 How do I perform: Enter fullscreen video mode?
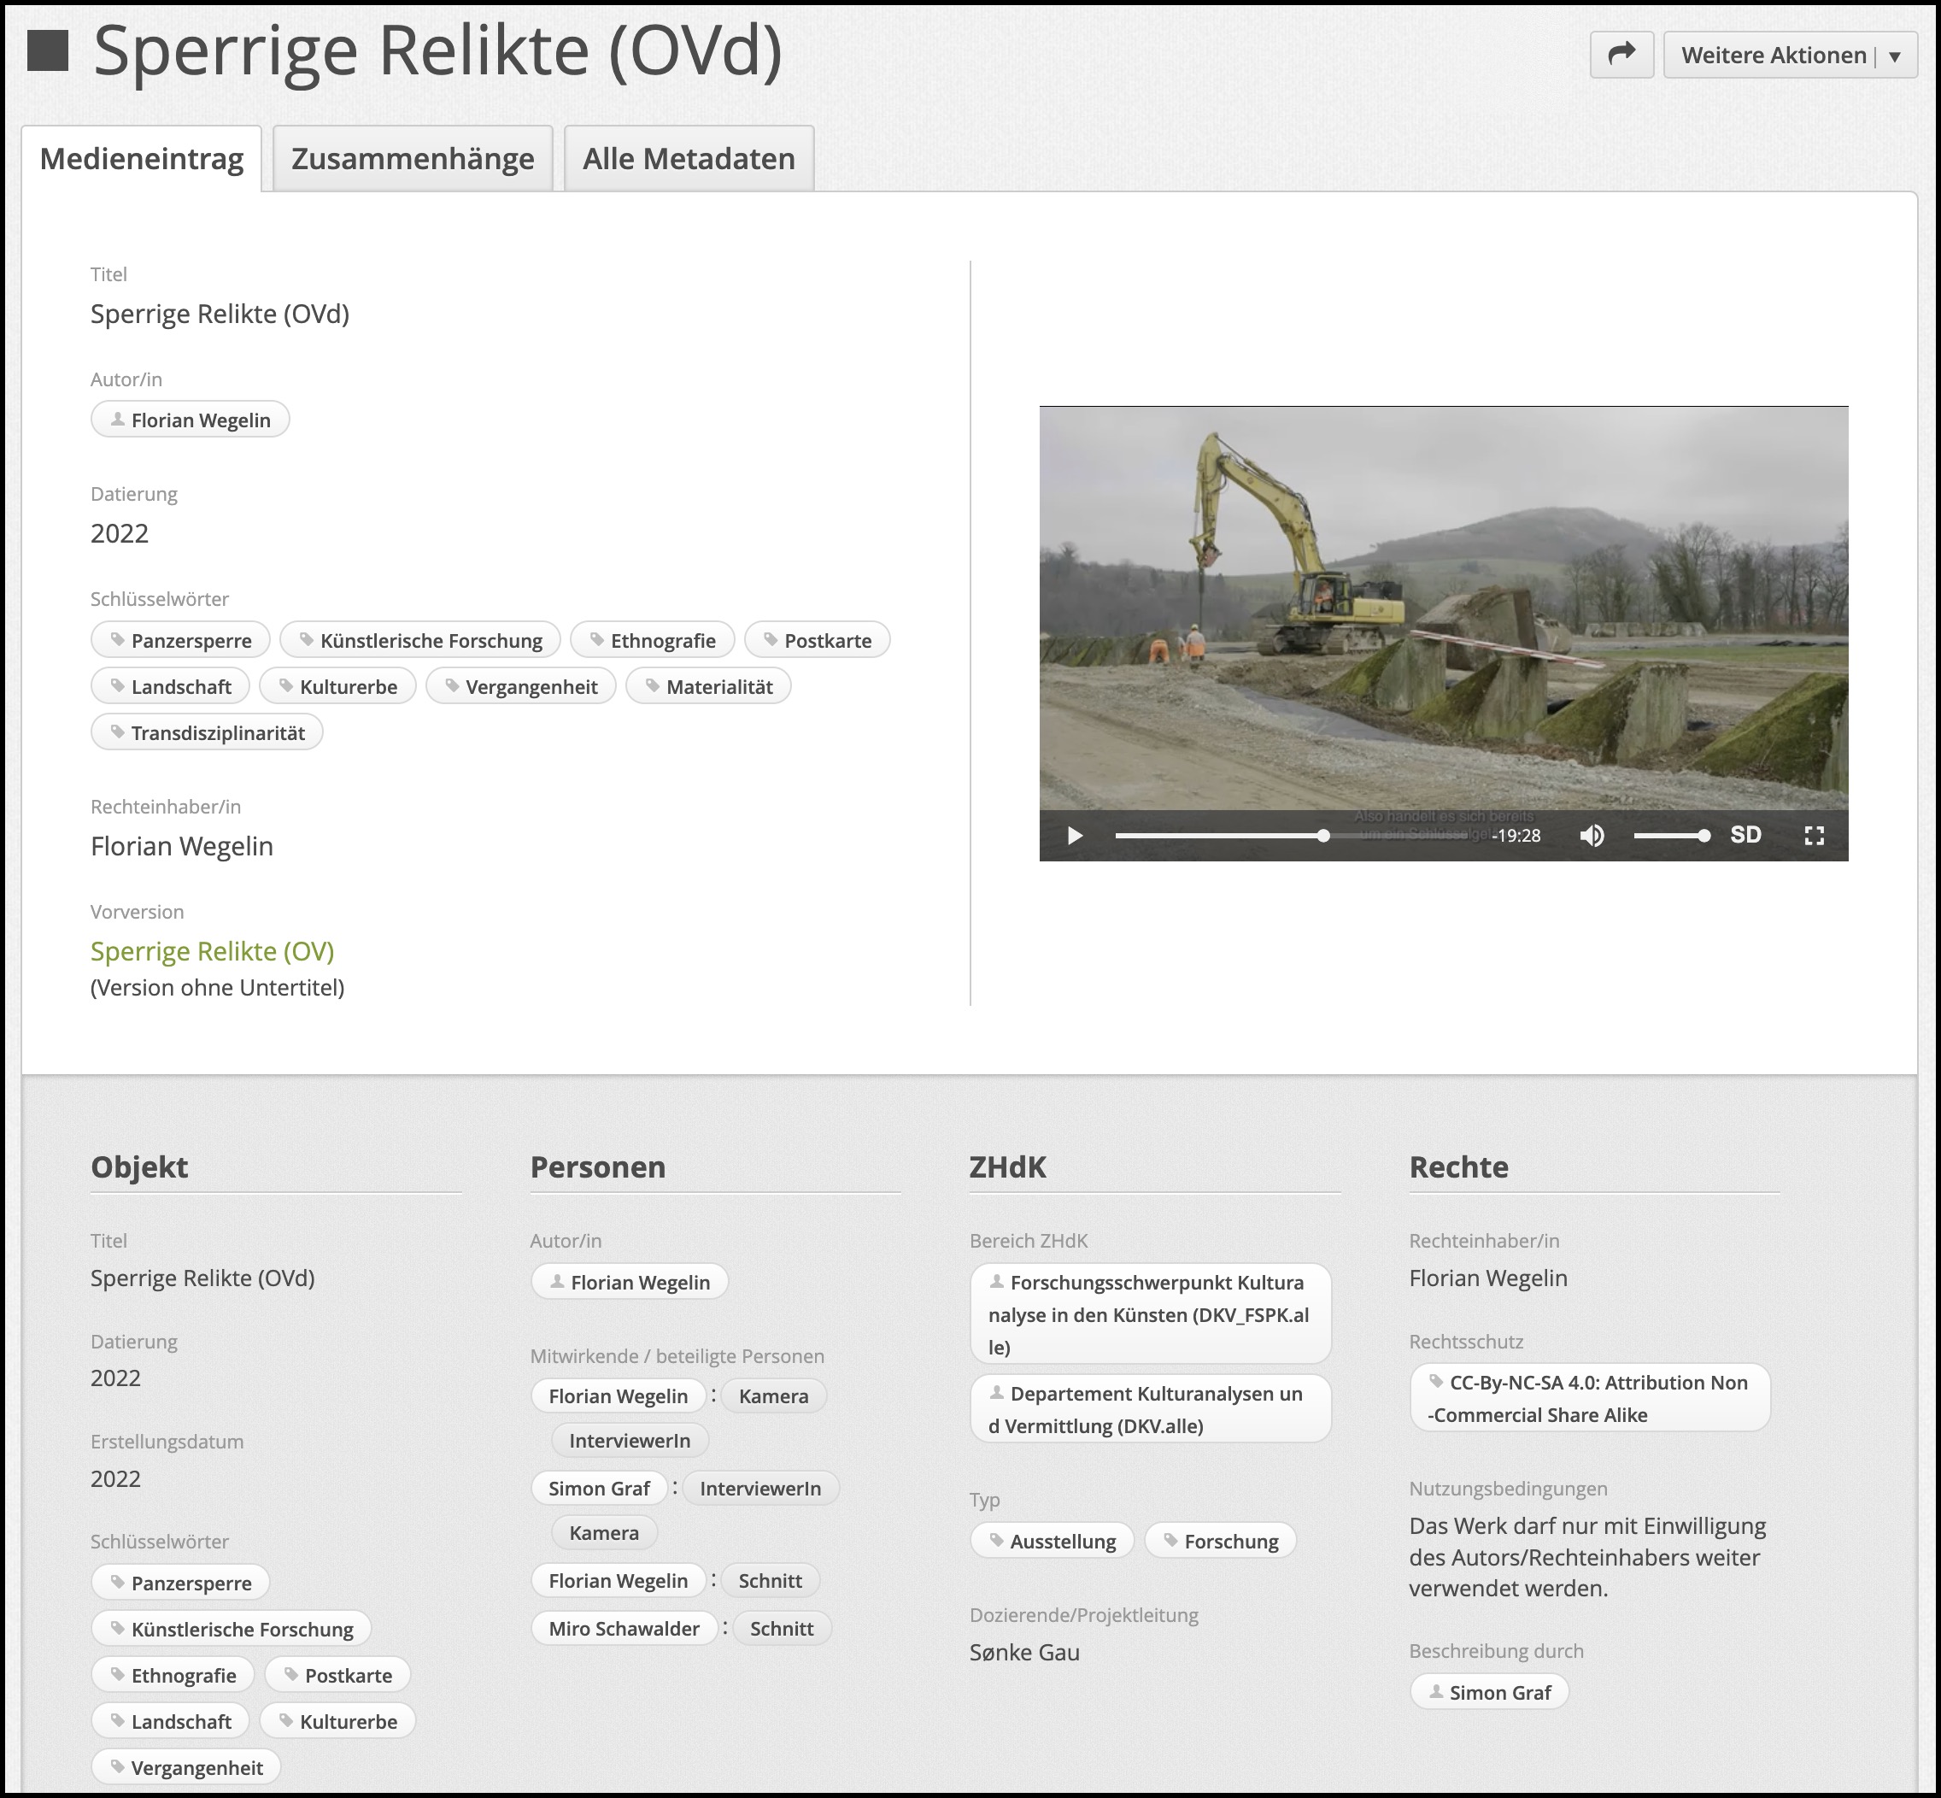1814,836
